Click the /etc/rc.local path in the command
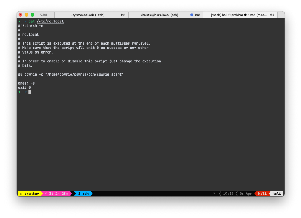 click(x=50, y=21)
